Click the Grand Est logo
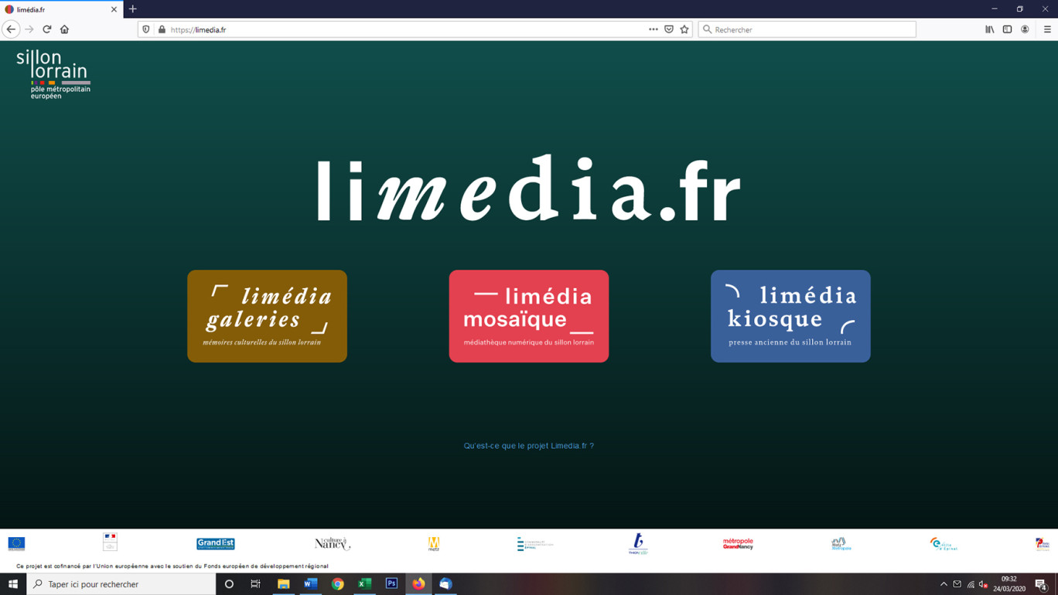The image size is (1058, 595). pos(216,544)
